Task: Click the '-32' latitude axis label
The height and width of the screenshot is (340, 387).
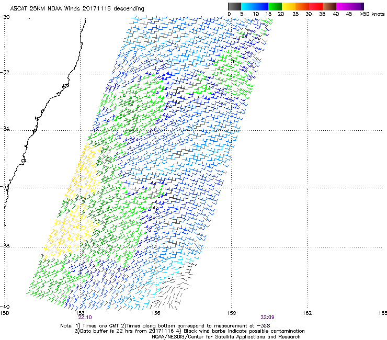Action: point(5,72)
